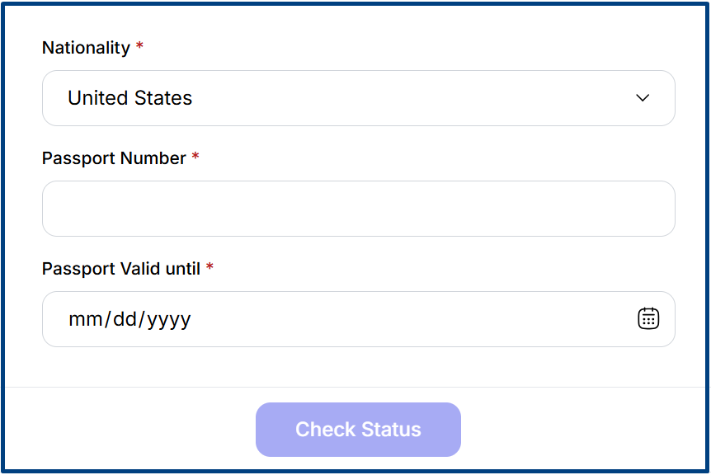Select the mm month segment
This screenshot has height=475, width=711.
(x=83, y=319)
